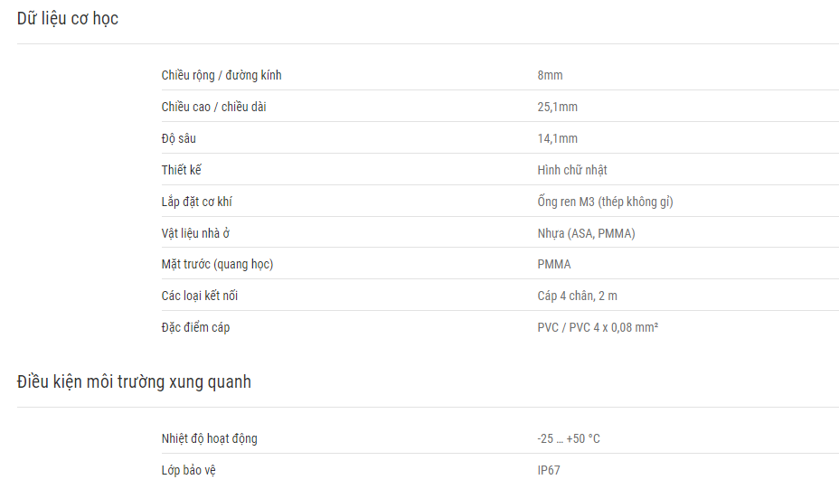Viewport: 839px width, 489px height.
Task: Click the 'Độ sâu' row label
Action: click(179, 138)
